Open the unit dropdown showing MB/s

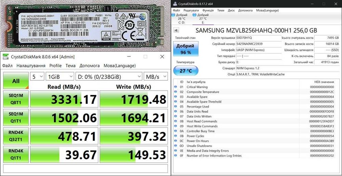pyautogui.click(x=156, y=77)
